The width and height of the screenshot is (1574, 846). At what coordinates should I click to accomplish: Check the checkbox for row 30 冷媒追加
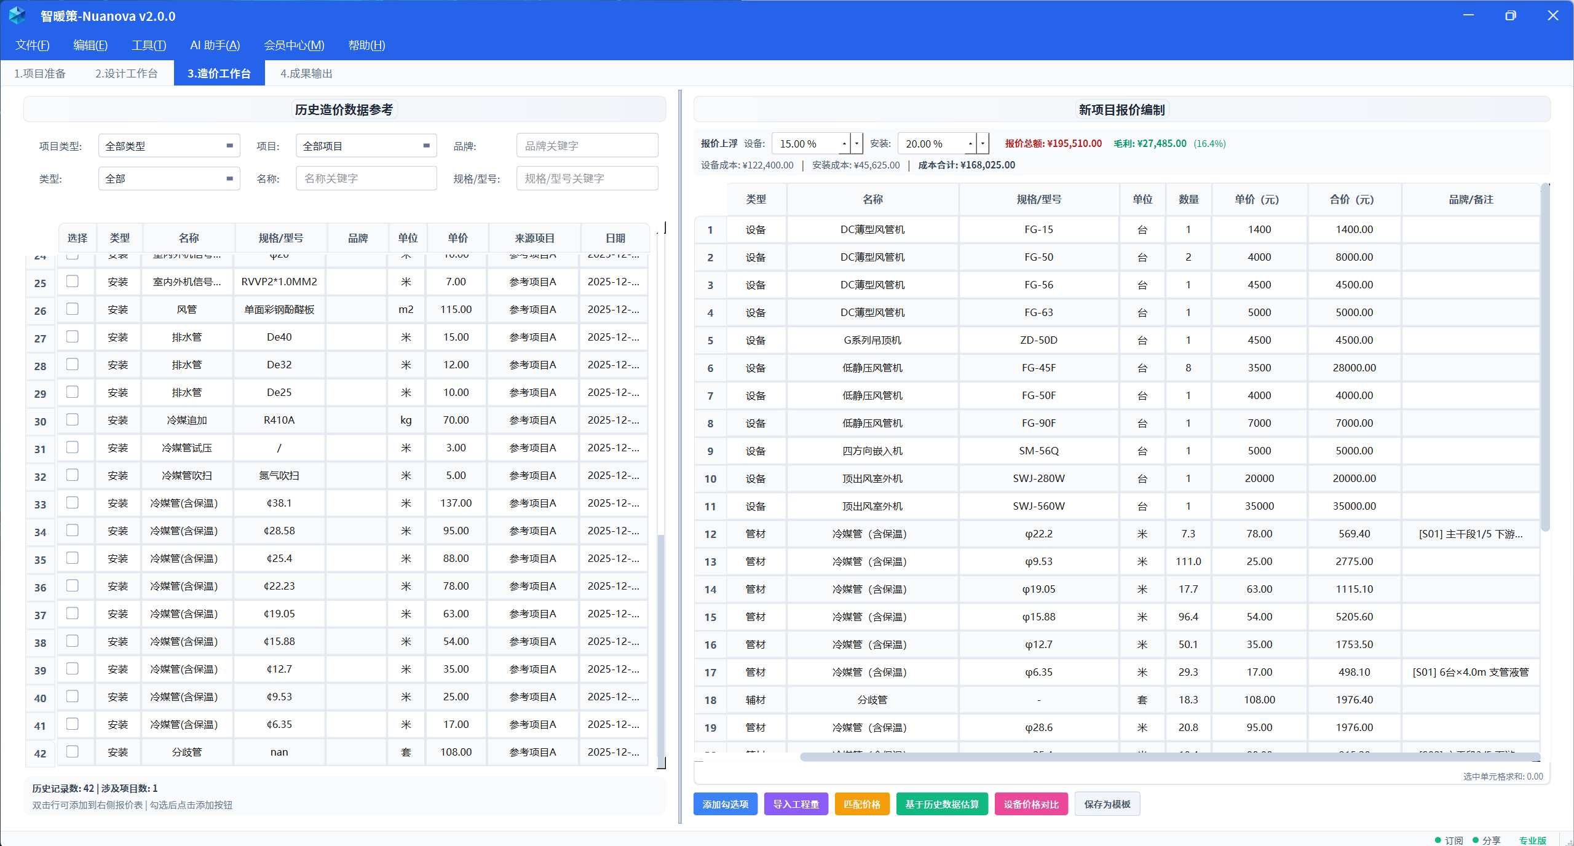[73, 420]
